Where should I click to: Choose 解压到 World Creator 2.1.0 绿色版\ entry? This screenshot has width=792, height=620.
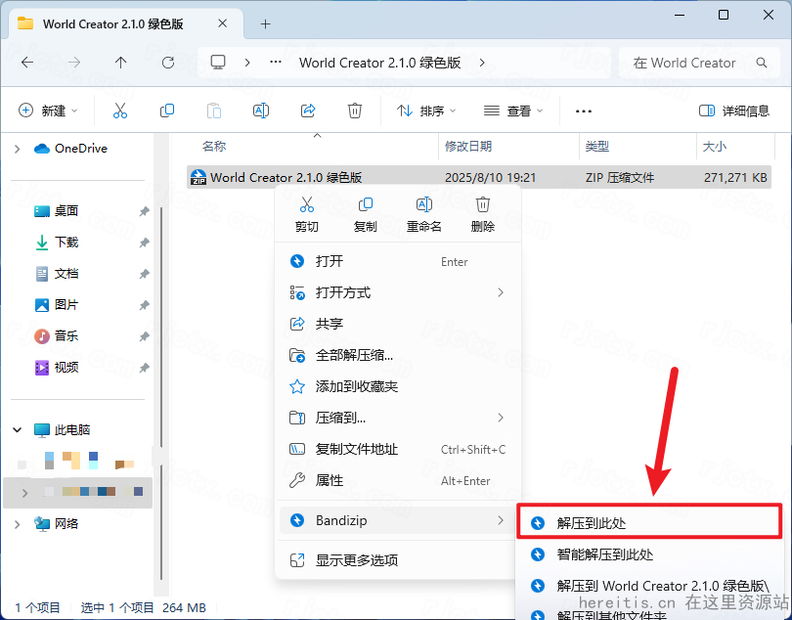pyautogui.click(x=649, y=586)
